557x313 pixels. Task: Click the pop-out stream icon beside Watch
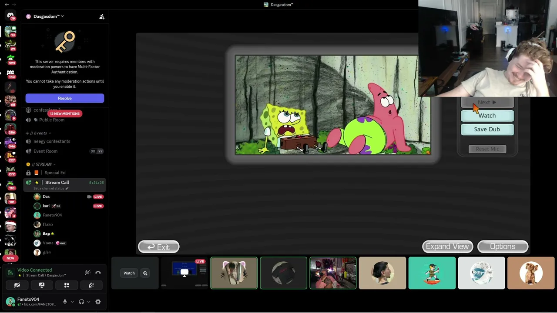[145, 273]
